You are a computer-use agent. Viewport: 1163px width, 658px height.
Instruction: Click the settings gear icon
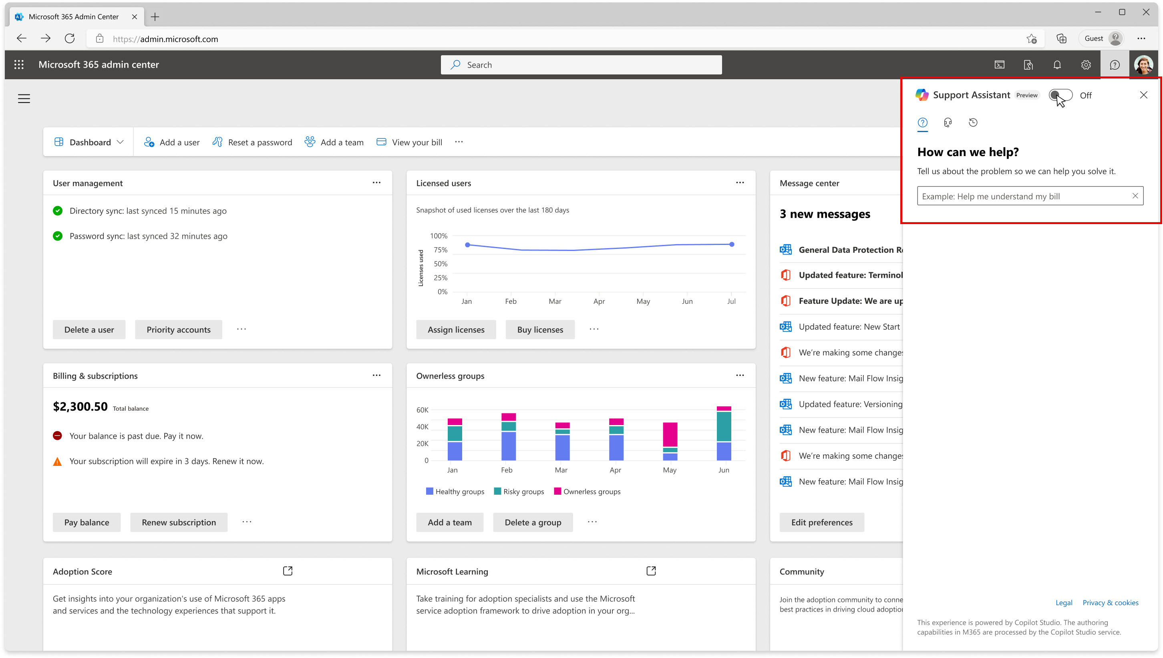click(1086, 65)
